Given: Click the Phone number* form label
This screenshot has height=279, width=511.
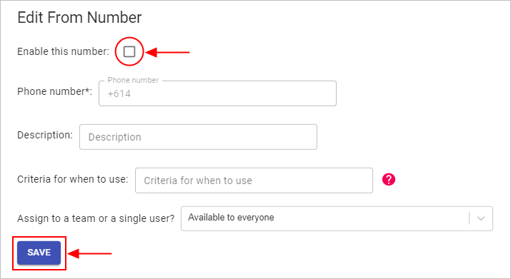Looking at the screenshot, I should coord(55,91).
